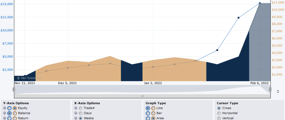
Task: Choose the orange Return radio button
Action: [x=14, y=118]
